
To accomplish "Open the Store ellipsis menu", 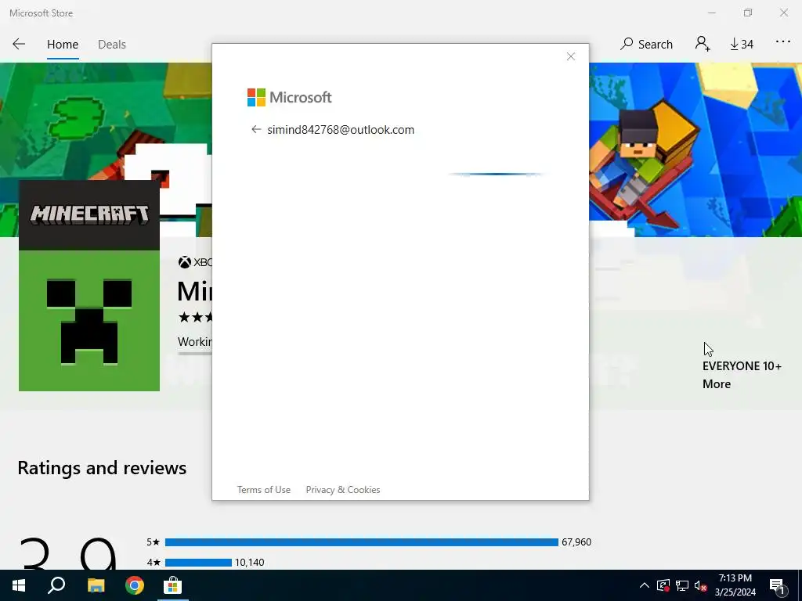I will pyautogui.click(x=783, y=42).
